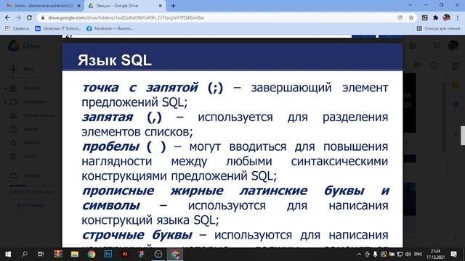The width and height of the screenshot is (465, 261).
Task: Open Chrome profile avatar in toolbar
Action: click(447, 17)
